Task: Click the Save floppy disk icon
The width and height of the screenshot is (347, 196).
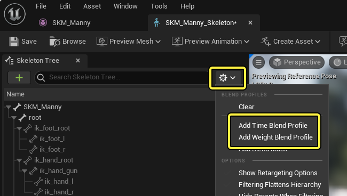Action: pos(14,42)
